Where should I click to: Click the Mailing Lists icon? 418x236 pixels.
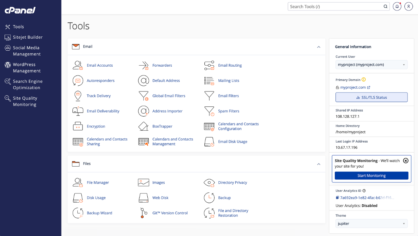[209, 81]
